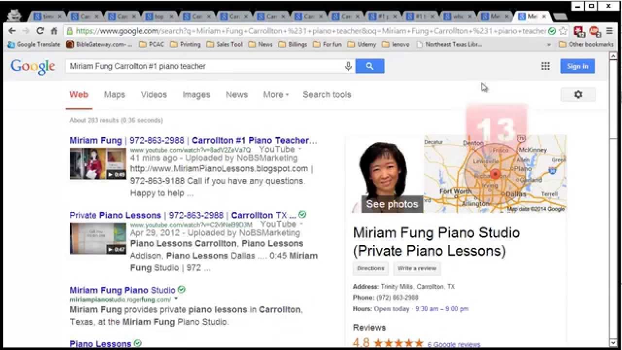Bookmark this page with the star icon
The height and width of the screenshot is (350, 622).
pyautogui.click(x=563, y=31)
